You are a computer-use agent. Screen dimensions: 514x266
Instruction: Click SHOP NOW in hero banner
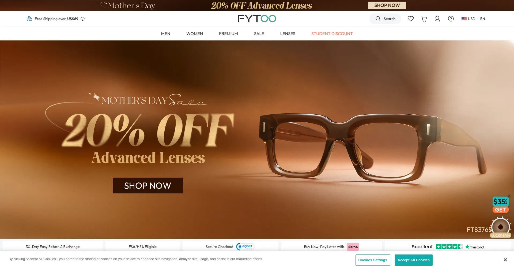pos(148,185)
